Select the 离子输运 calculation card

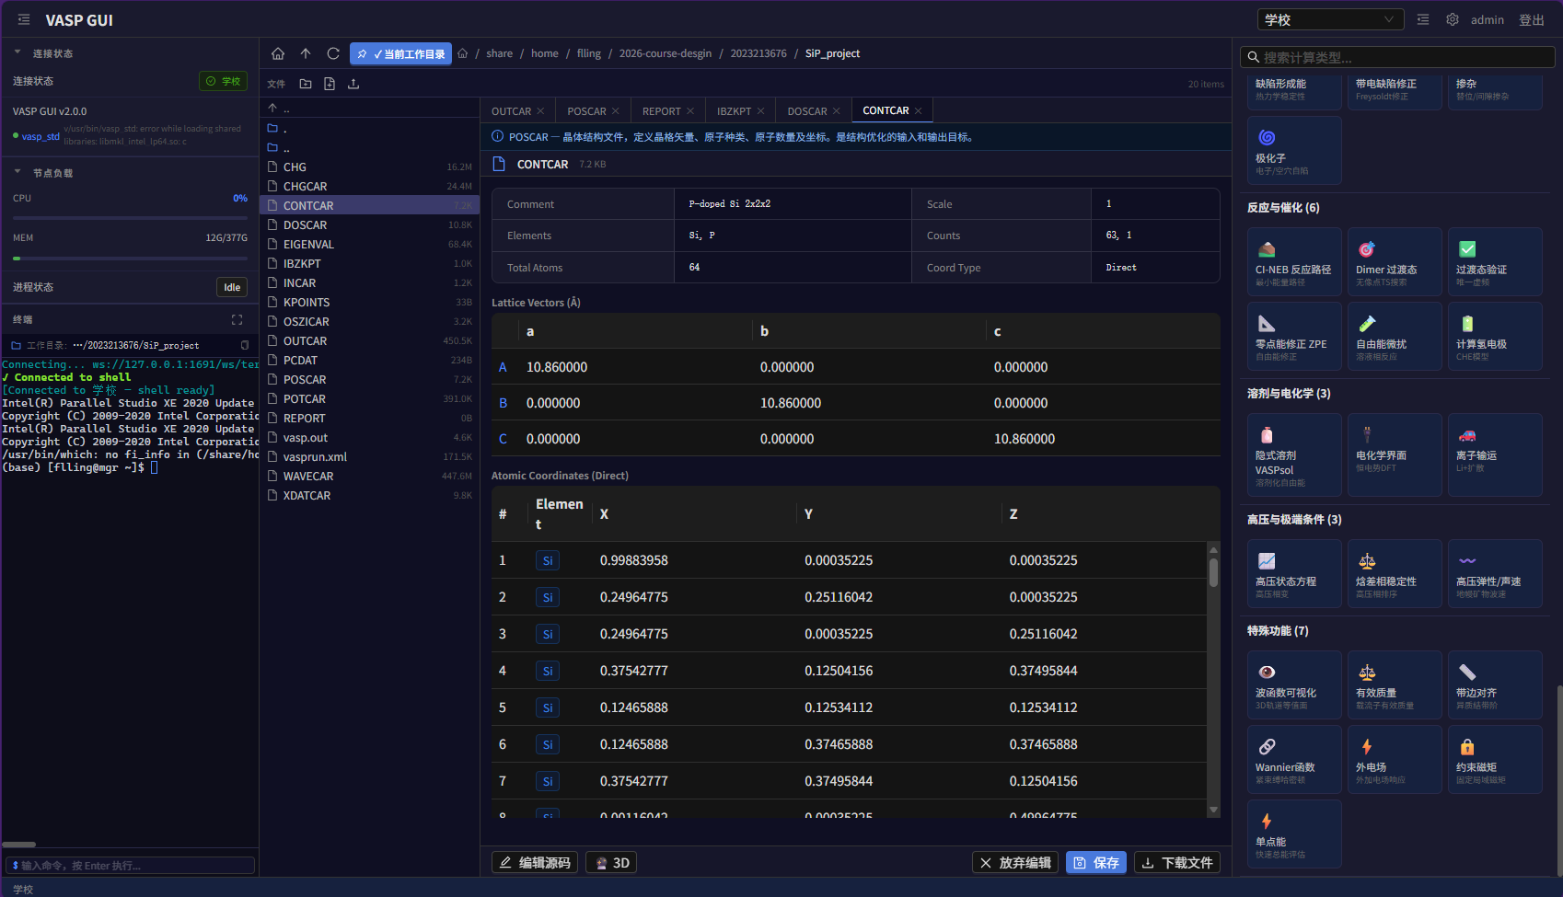[1495, 454]
